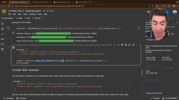Click Manage sessions link
179x100 pixels.
(x=153, y=40)
